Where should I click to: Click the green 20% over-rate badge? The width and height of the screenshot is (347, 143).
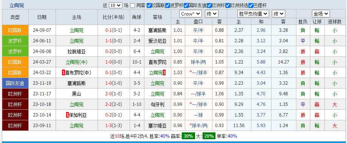[209, 136]
